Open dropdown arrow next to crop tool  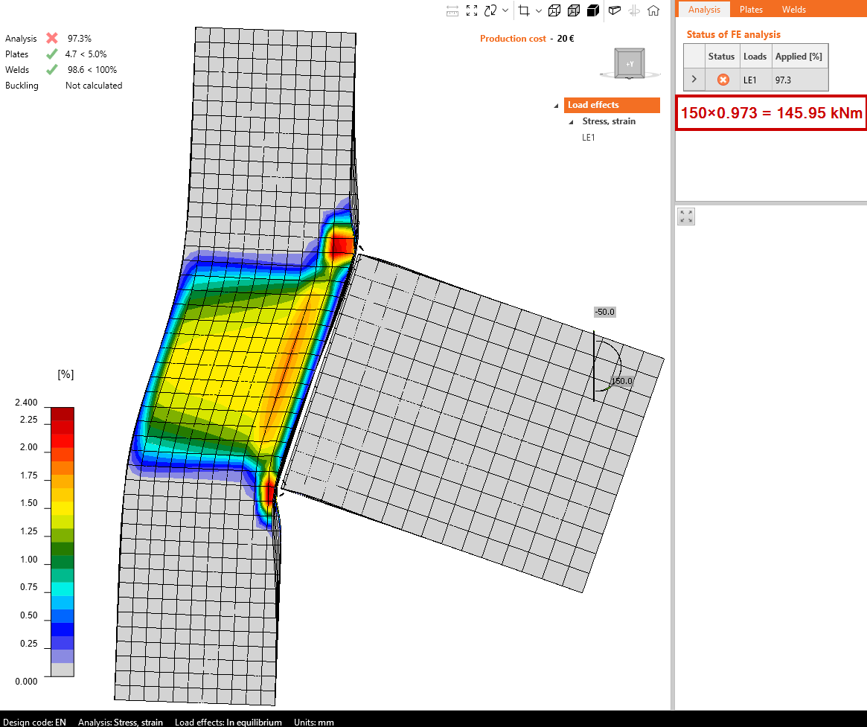539,10
